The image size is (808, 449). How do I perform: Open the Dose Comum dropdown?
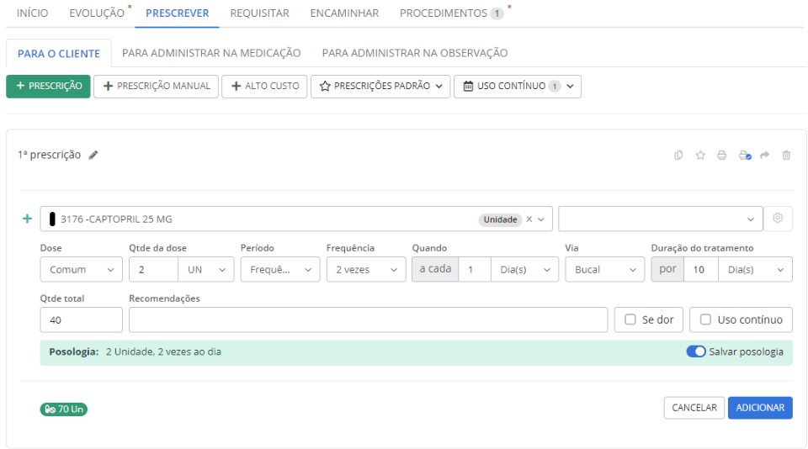(x=82, y=269)
